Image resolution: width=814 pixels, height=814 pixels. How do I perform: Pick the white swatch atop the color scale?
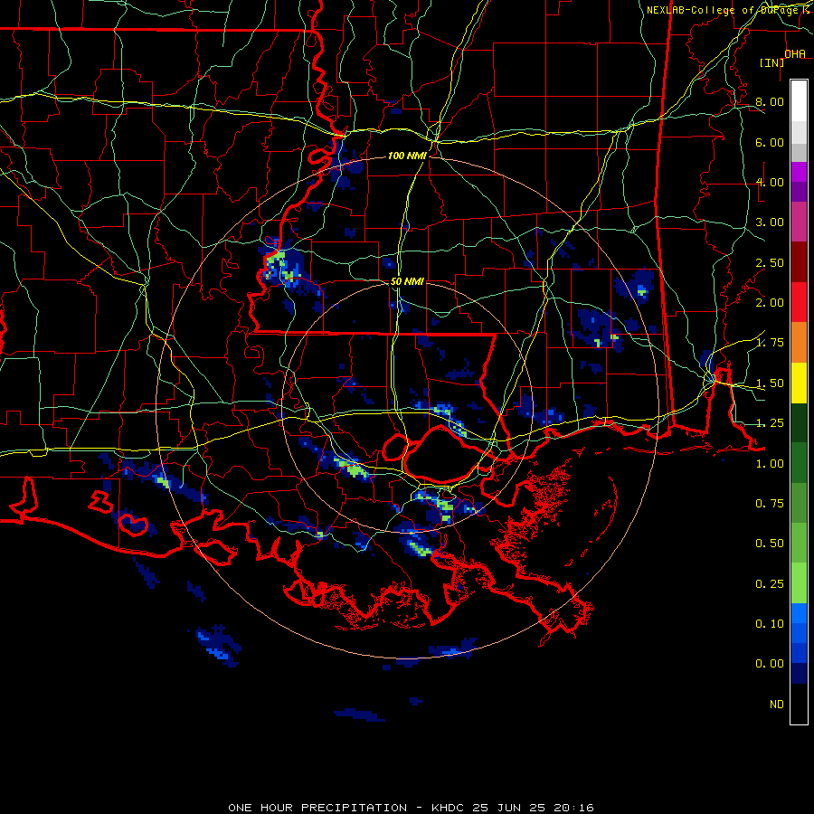pos(799,100)
